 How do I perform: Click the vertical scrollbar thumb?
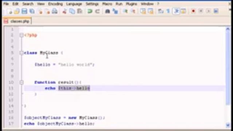tap(228, 68)
